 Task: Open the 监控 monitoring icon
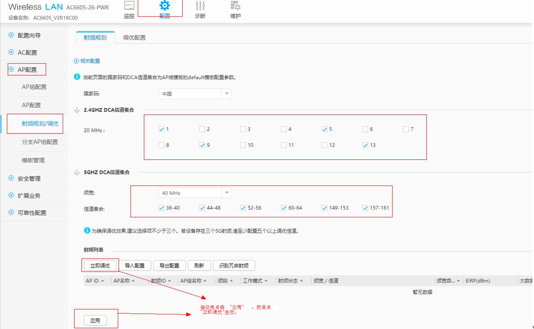pyautogui.click(x=129, y=6)
